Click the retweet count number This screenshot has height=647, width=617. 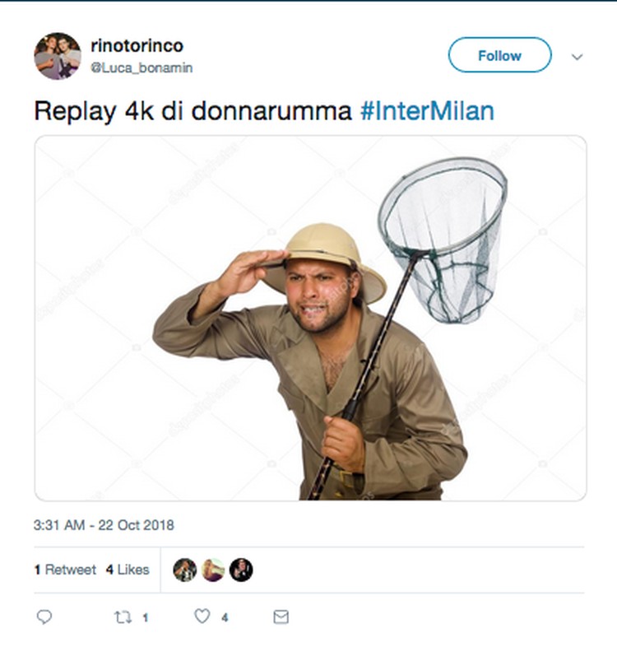(x=145, y=617)
